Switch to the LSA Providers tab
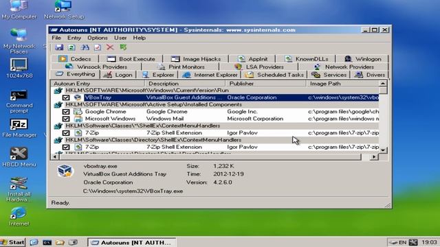The width and height of the screenshot is (440, 247). 259,67
